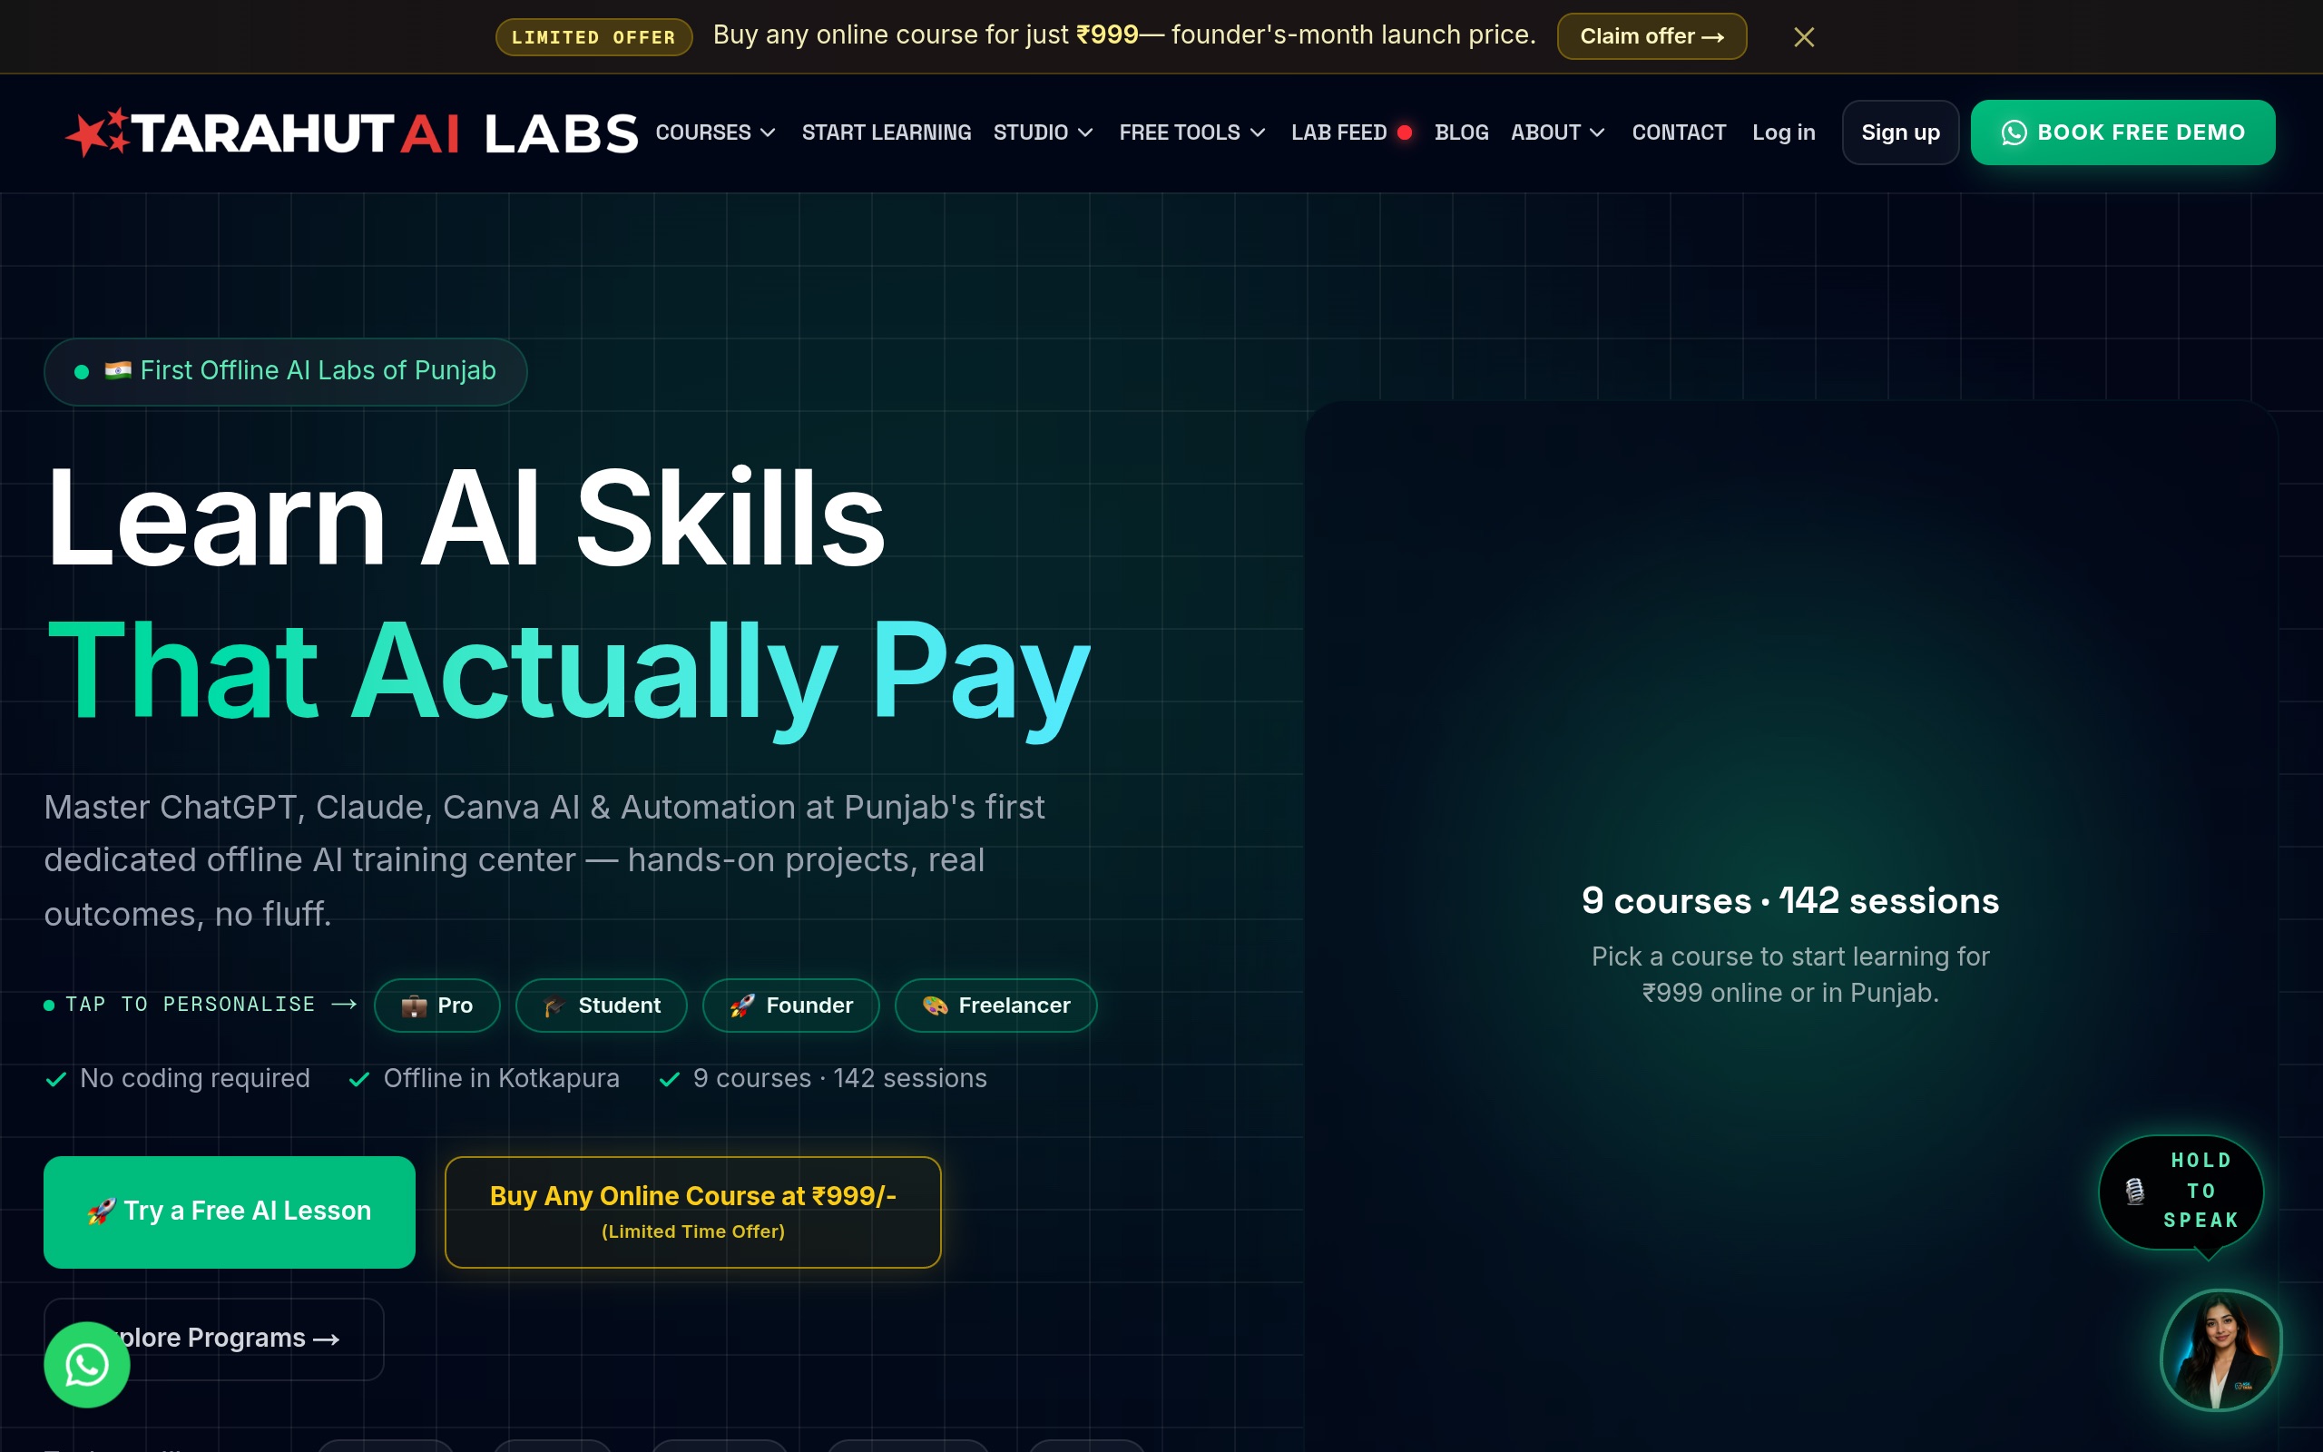
Task: Click the microphone Hold to Speak bubble
Action: coord(2181,1191)
